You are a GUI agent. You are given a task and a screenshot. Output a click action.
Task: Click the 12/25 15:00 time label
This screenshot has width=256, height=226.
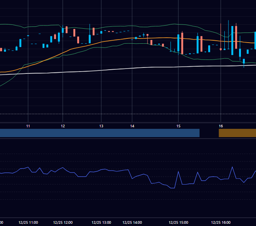click(178, 222)
